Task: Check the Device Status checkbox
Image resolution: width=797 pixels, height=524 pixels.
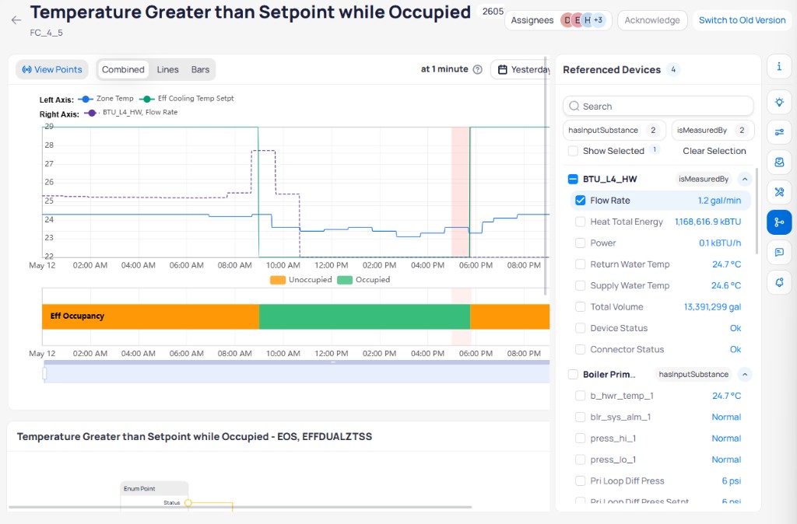Action: [580, 328]
